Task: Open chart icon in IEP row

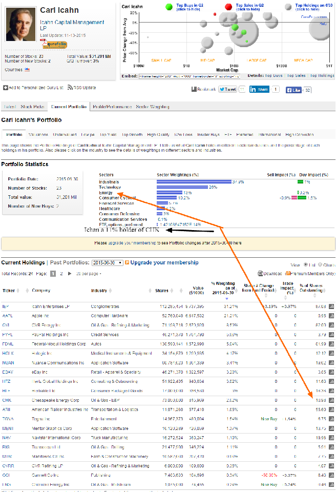Action: [331, 306]
